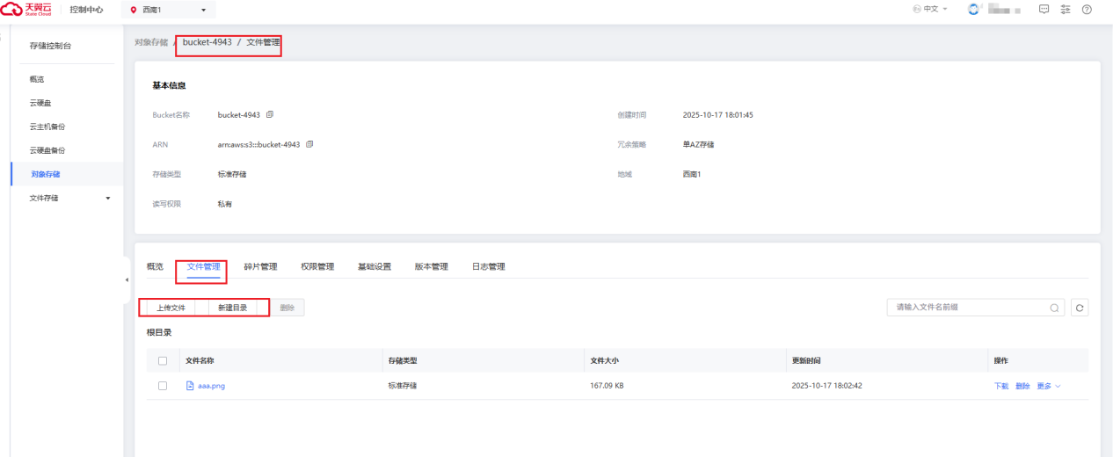Image resolution: width=1113 pixels, height=457 pixels.
Task: Open the help question mark icon
Action: pos(1087,10)
